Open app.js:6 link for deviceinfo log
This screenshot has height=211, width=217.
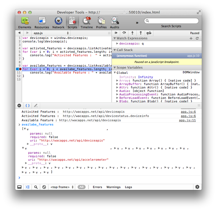[x=188, y=116]
